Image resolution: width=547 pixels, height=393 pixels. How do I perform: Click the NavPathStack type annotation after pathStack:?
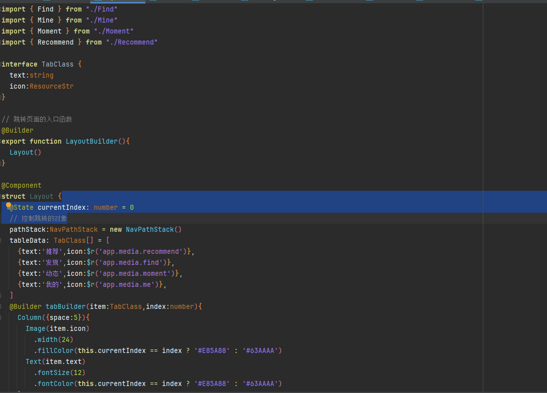pyautogui.click(x=74, y=230)
